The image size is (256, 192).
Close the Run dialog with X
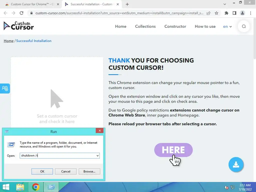pyautogui.click(x=99, y=130)
